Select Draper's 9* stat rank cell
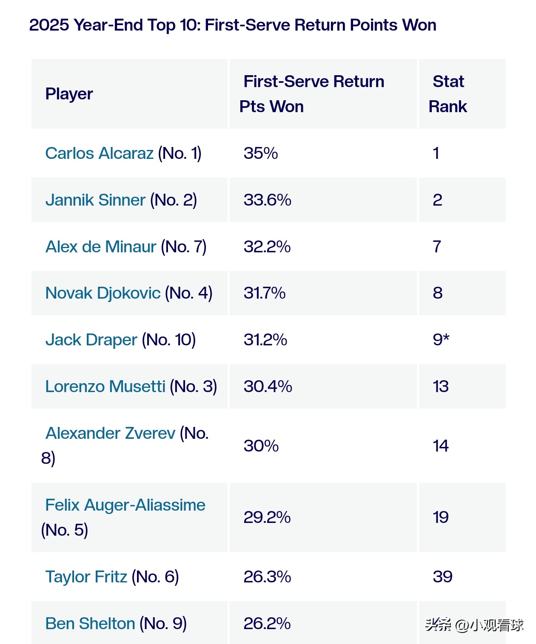The height and width of the screenshot is (644, 536). click(x=441, y=340)
